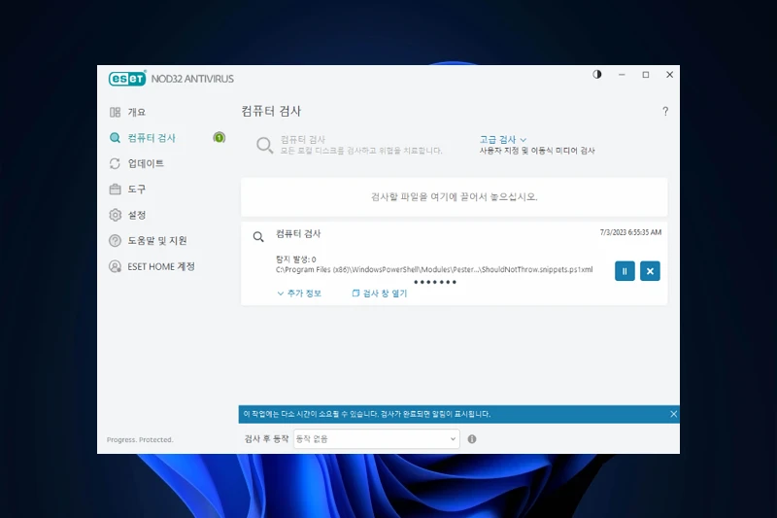This screenshot has width=777, height=518.
Task: Start the 컴퓨터 검사 full scan option
Action: coord(350,145)
